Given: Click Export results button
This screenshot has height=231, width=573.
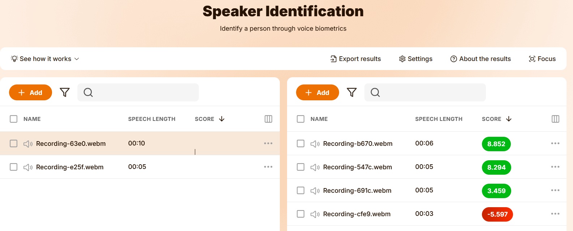Looking at the screenshot, I should pos(356,59).
